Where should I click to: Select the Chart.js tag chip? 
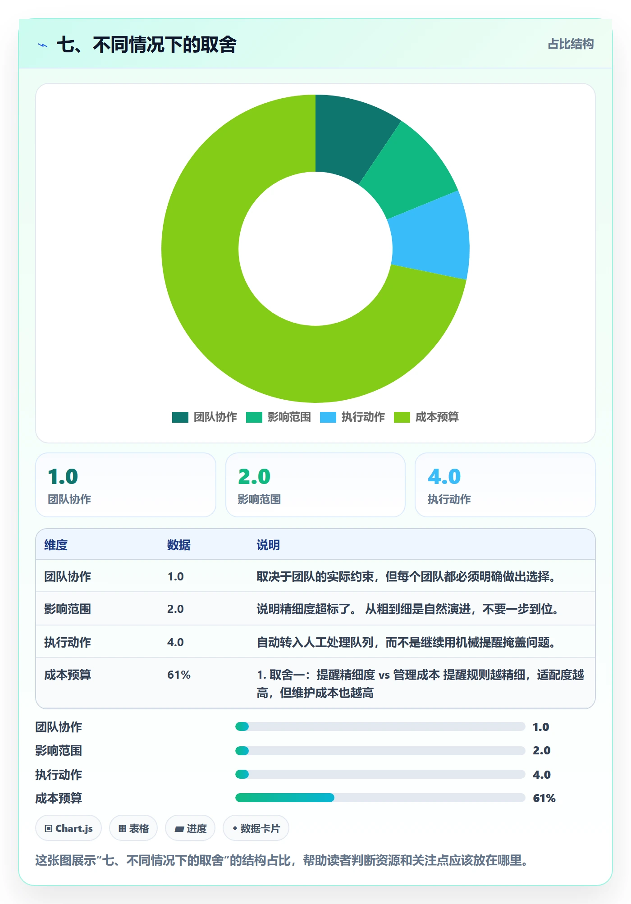point(69,828)
